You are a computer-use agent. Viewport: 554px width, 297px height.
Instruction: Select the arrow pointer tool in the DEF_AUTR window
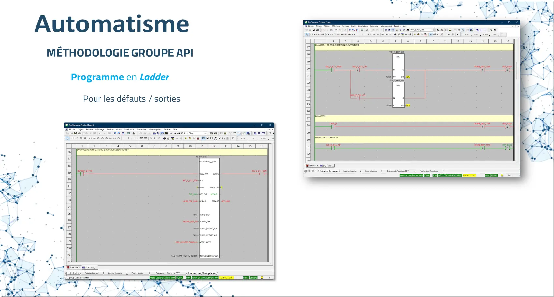coord(307,35)
